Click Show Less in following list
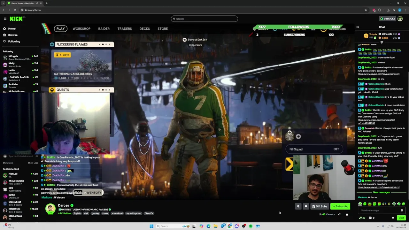 coord(33,163)
